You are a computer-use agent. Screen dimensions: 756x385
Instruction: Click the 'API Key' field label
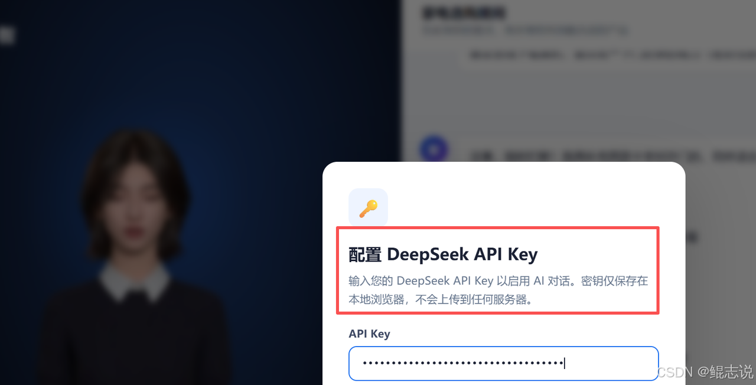coord(369,334)
